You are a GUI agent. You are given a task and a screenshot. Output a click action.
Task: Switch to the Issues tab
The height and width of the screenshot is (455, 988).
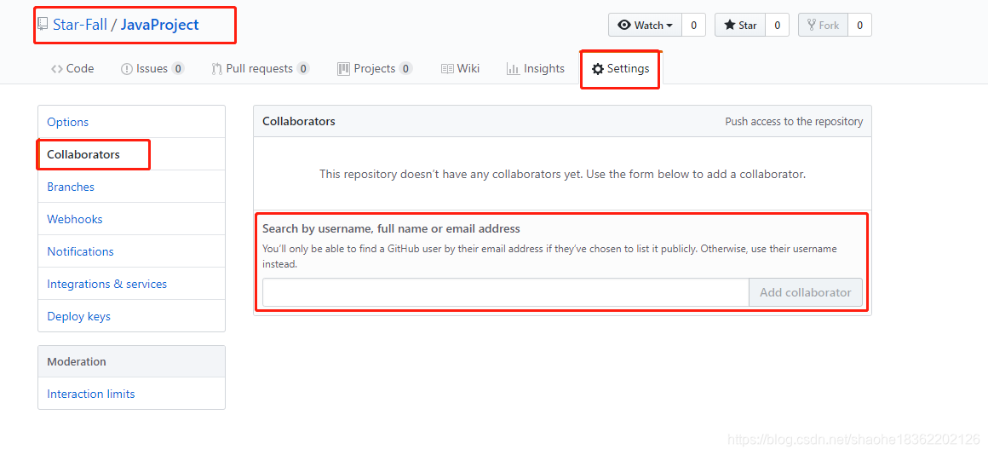coord(152,69)
